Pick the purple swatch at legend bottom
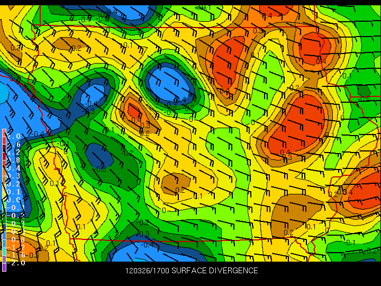This screenshot has width=381, height=286. pyautogui.click(x=4, y=267)
